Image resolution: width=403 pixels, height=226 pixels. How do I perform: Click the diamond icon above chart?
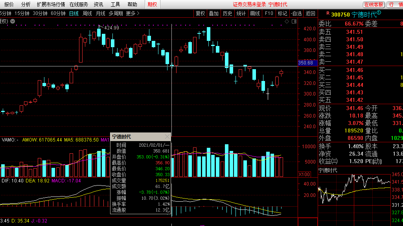287,22
